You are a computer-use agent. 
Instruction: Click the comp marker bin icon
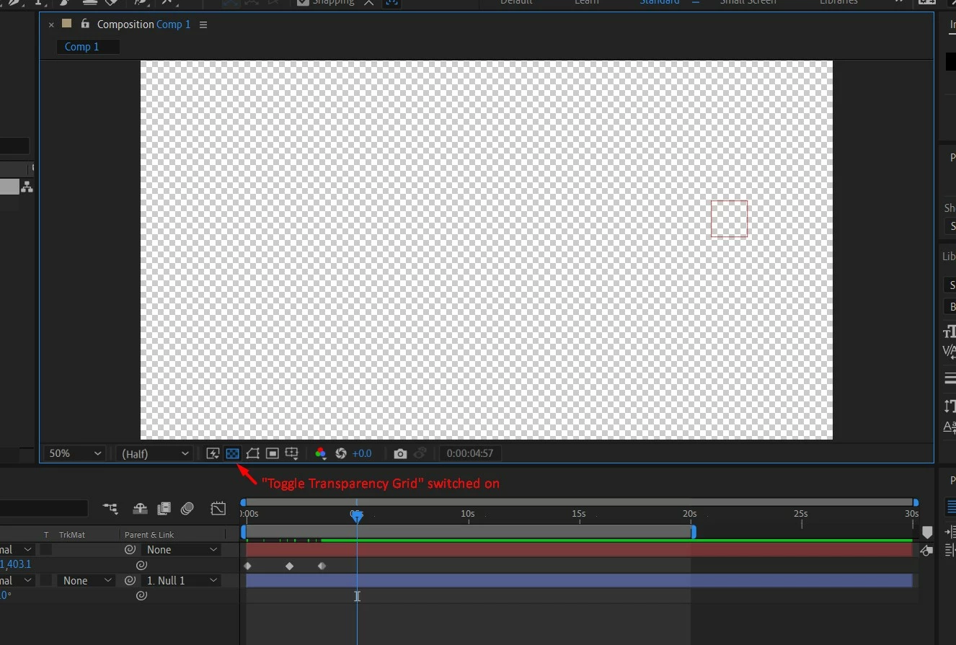click(x=928, y=533)
